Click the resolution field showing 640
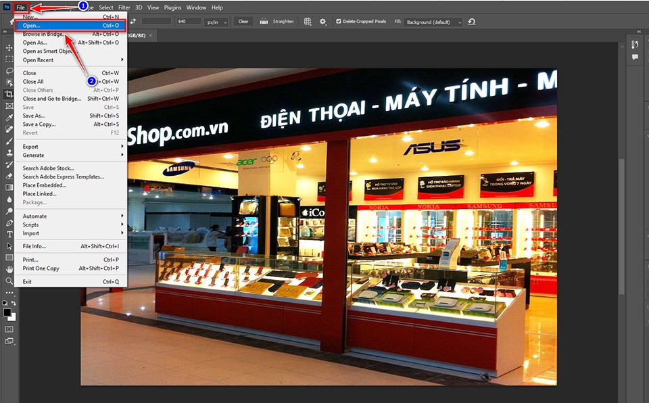This screenshot has height=403, width=649. [189, 22]
